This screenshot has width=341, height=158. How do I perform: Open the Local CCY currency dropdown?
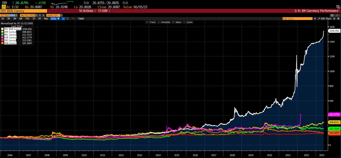[62, 15]
